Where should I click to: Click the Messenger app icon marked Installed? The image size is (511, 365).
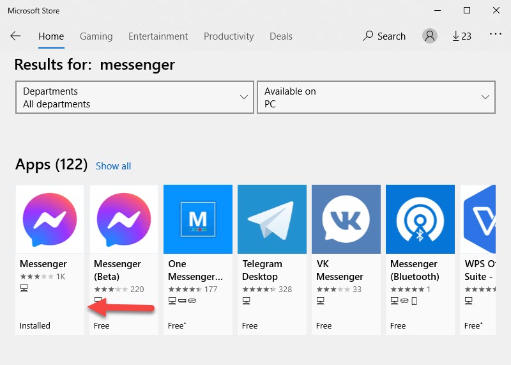coord(50,219)
